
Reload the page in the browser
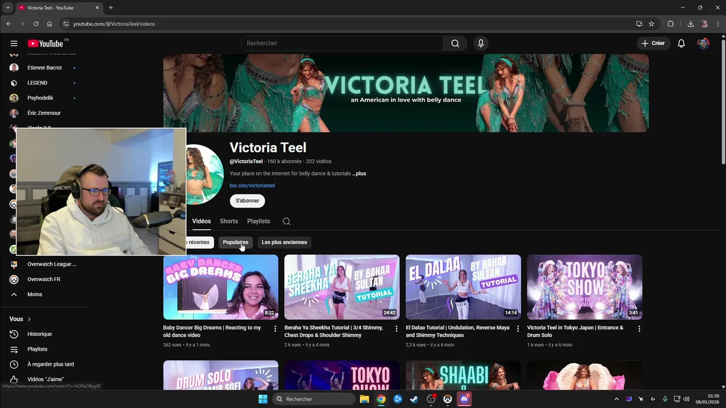[36, 24]
